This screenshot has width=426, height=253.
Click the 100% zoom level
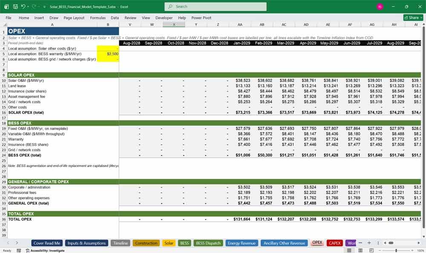[x=420, y=250]
